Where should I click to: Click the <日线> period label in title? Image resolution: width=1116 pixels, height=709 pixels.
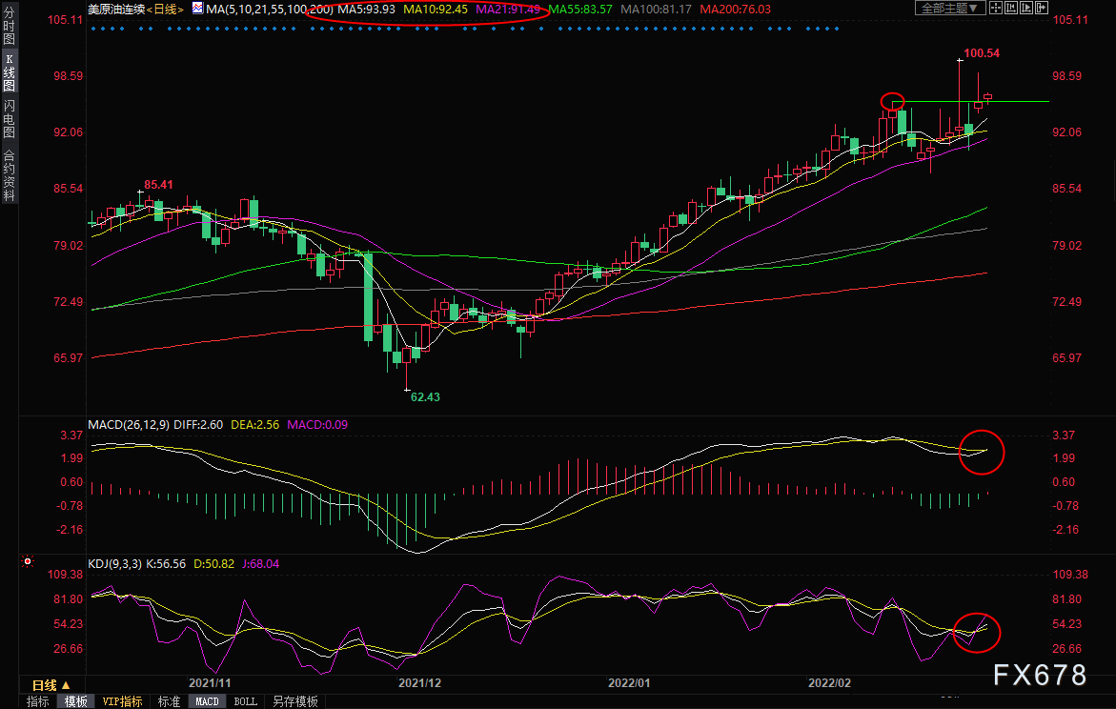coord(165,10)
